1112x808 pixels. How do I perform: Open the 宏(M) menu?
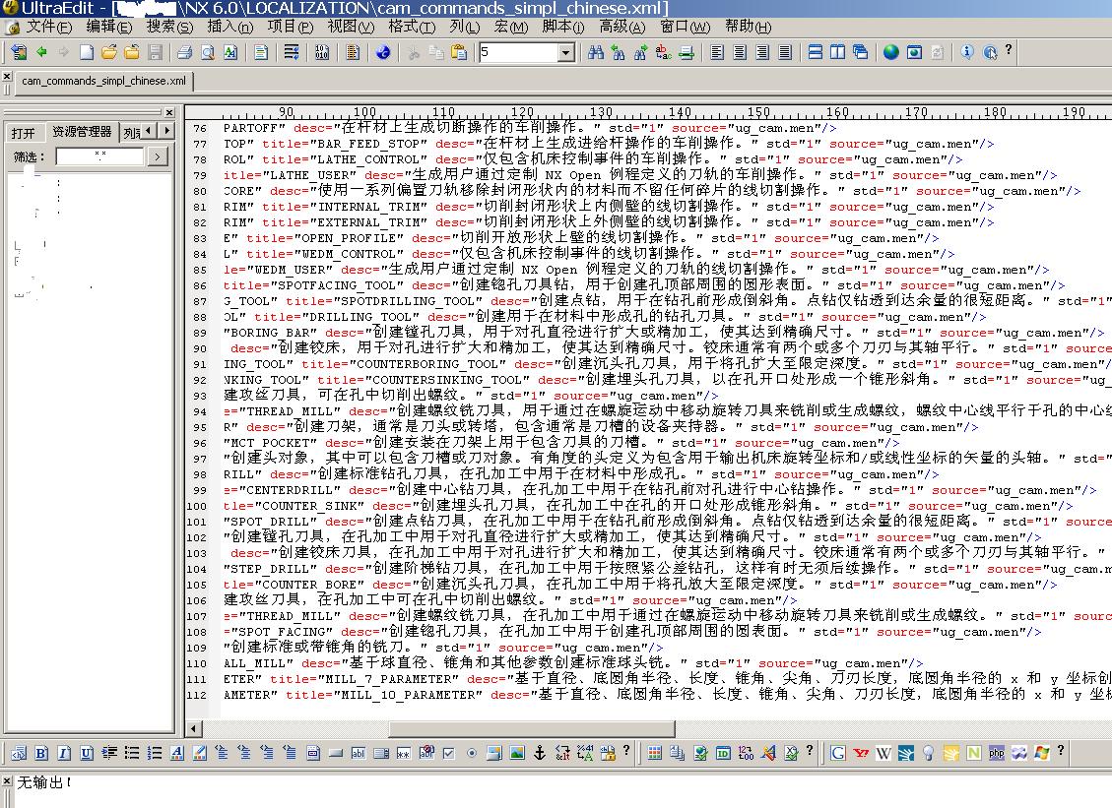point(510,27)
